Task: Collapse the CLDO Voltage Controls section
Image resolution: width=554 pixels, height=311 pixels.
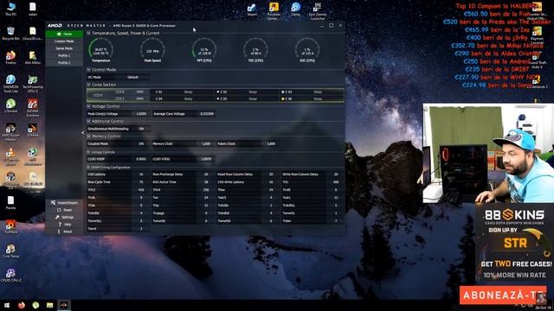Action: [88, 152]
